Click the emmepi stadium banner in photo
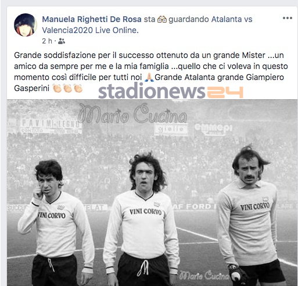 click(213, 129)
